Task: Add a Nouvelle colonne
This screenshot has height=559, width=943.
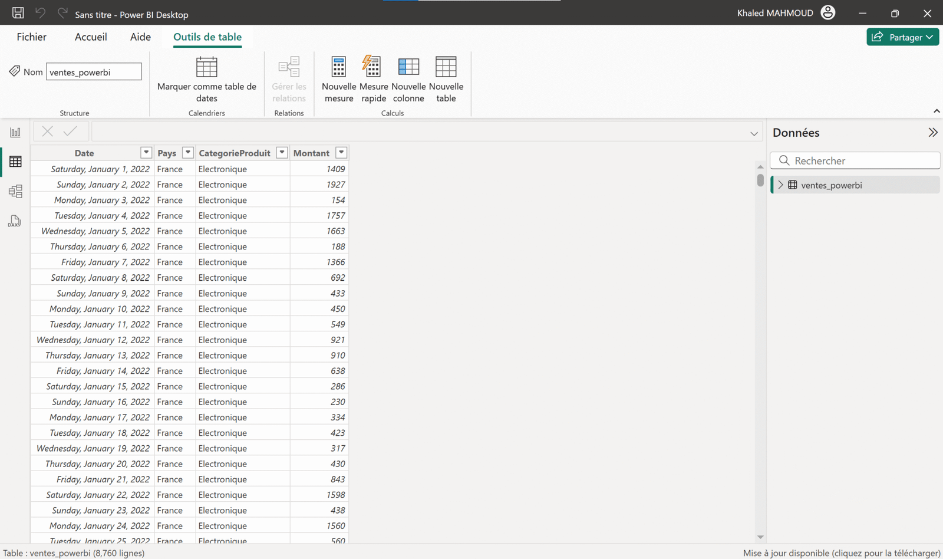Action: [x=408, y=78]
